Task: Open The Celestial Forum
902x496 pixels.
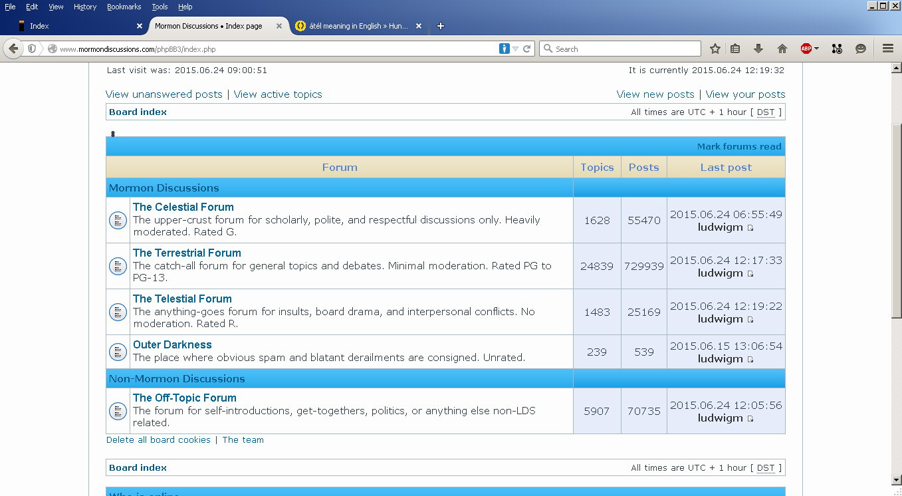Action: (183, 207)
